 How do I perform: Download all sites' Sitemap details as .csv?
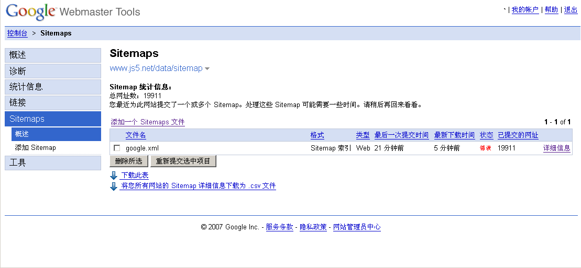198,186
